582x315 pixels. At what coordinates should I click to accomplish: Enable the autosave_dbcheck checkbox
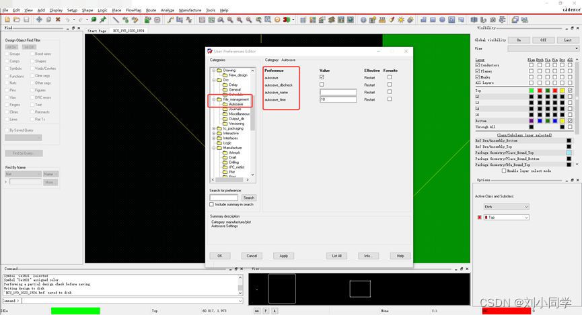(x=322, y=85)
